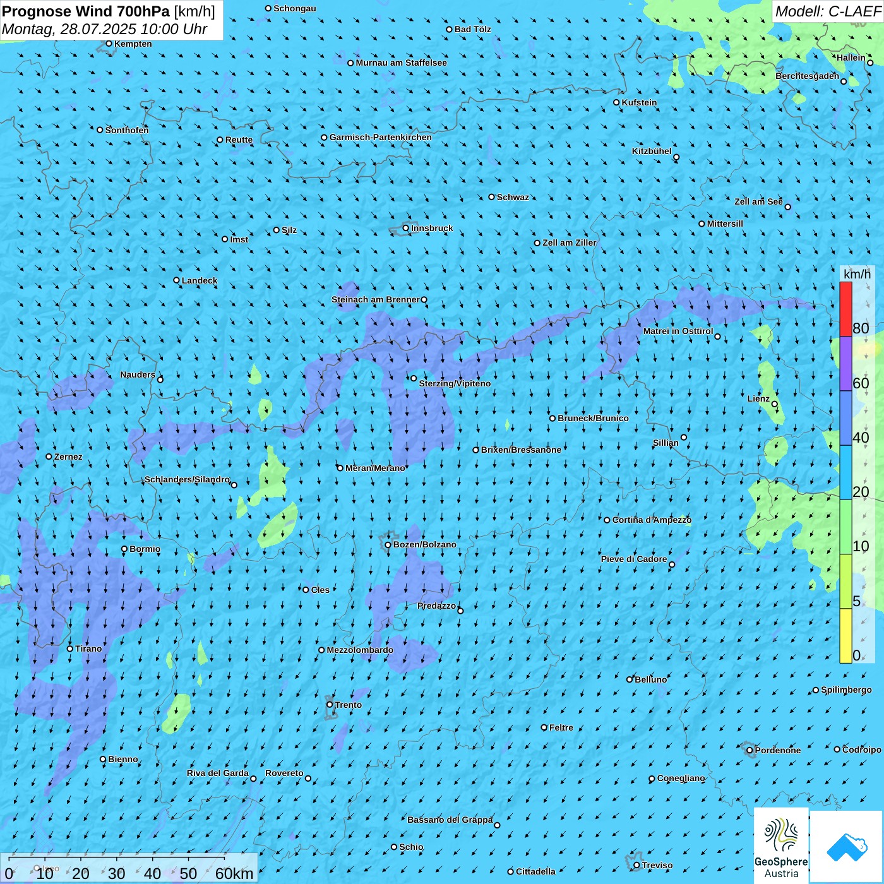Screen dimensions: 884x884
Task: Click the GeoSphere Austria logo
Action: [x=781, y=845]
